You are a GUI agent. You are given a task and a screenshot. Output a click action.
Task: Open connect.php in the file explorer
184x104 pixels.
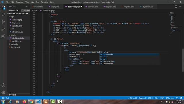[17, 20]
